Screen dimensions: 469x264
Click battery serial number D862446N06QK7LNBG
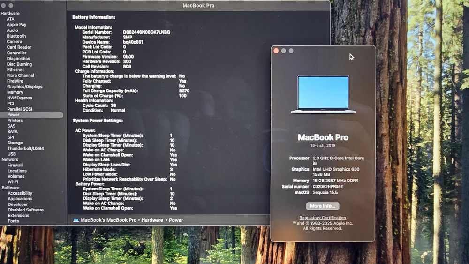(146, 32)
